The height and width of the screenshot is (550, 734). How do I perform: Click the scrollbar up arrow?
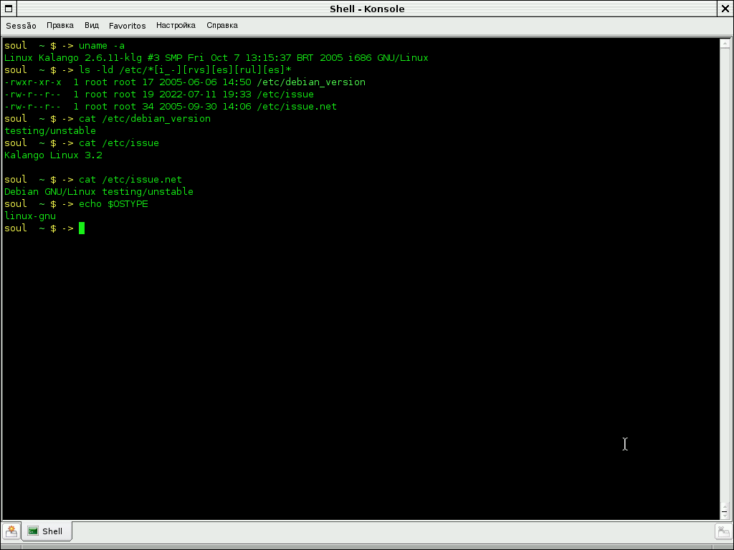point(725,44)
